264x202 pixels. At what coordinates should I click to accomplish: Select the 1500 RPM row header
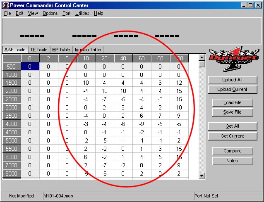[x=12, y=83]
